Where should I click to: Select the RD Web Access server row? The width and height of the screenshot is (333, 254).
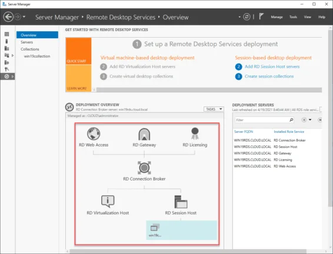point(277,166)
